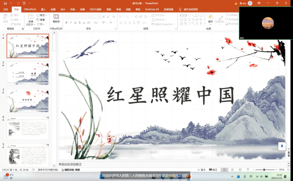The height and width of the screenshot is (181, 293).
Task: Start presentation from beginning in quick access
Action: coord(24,3)
